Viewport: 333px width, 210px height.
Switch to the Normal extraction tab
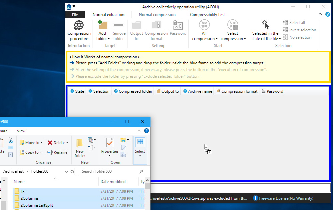[x=108, y=15]
